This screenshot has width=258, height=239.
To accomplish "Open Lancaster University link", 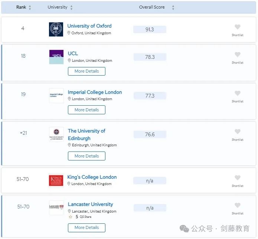I will coord(90,204).
